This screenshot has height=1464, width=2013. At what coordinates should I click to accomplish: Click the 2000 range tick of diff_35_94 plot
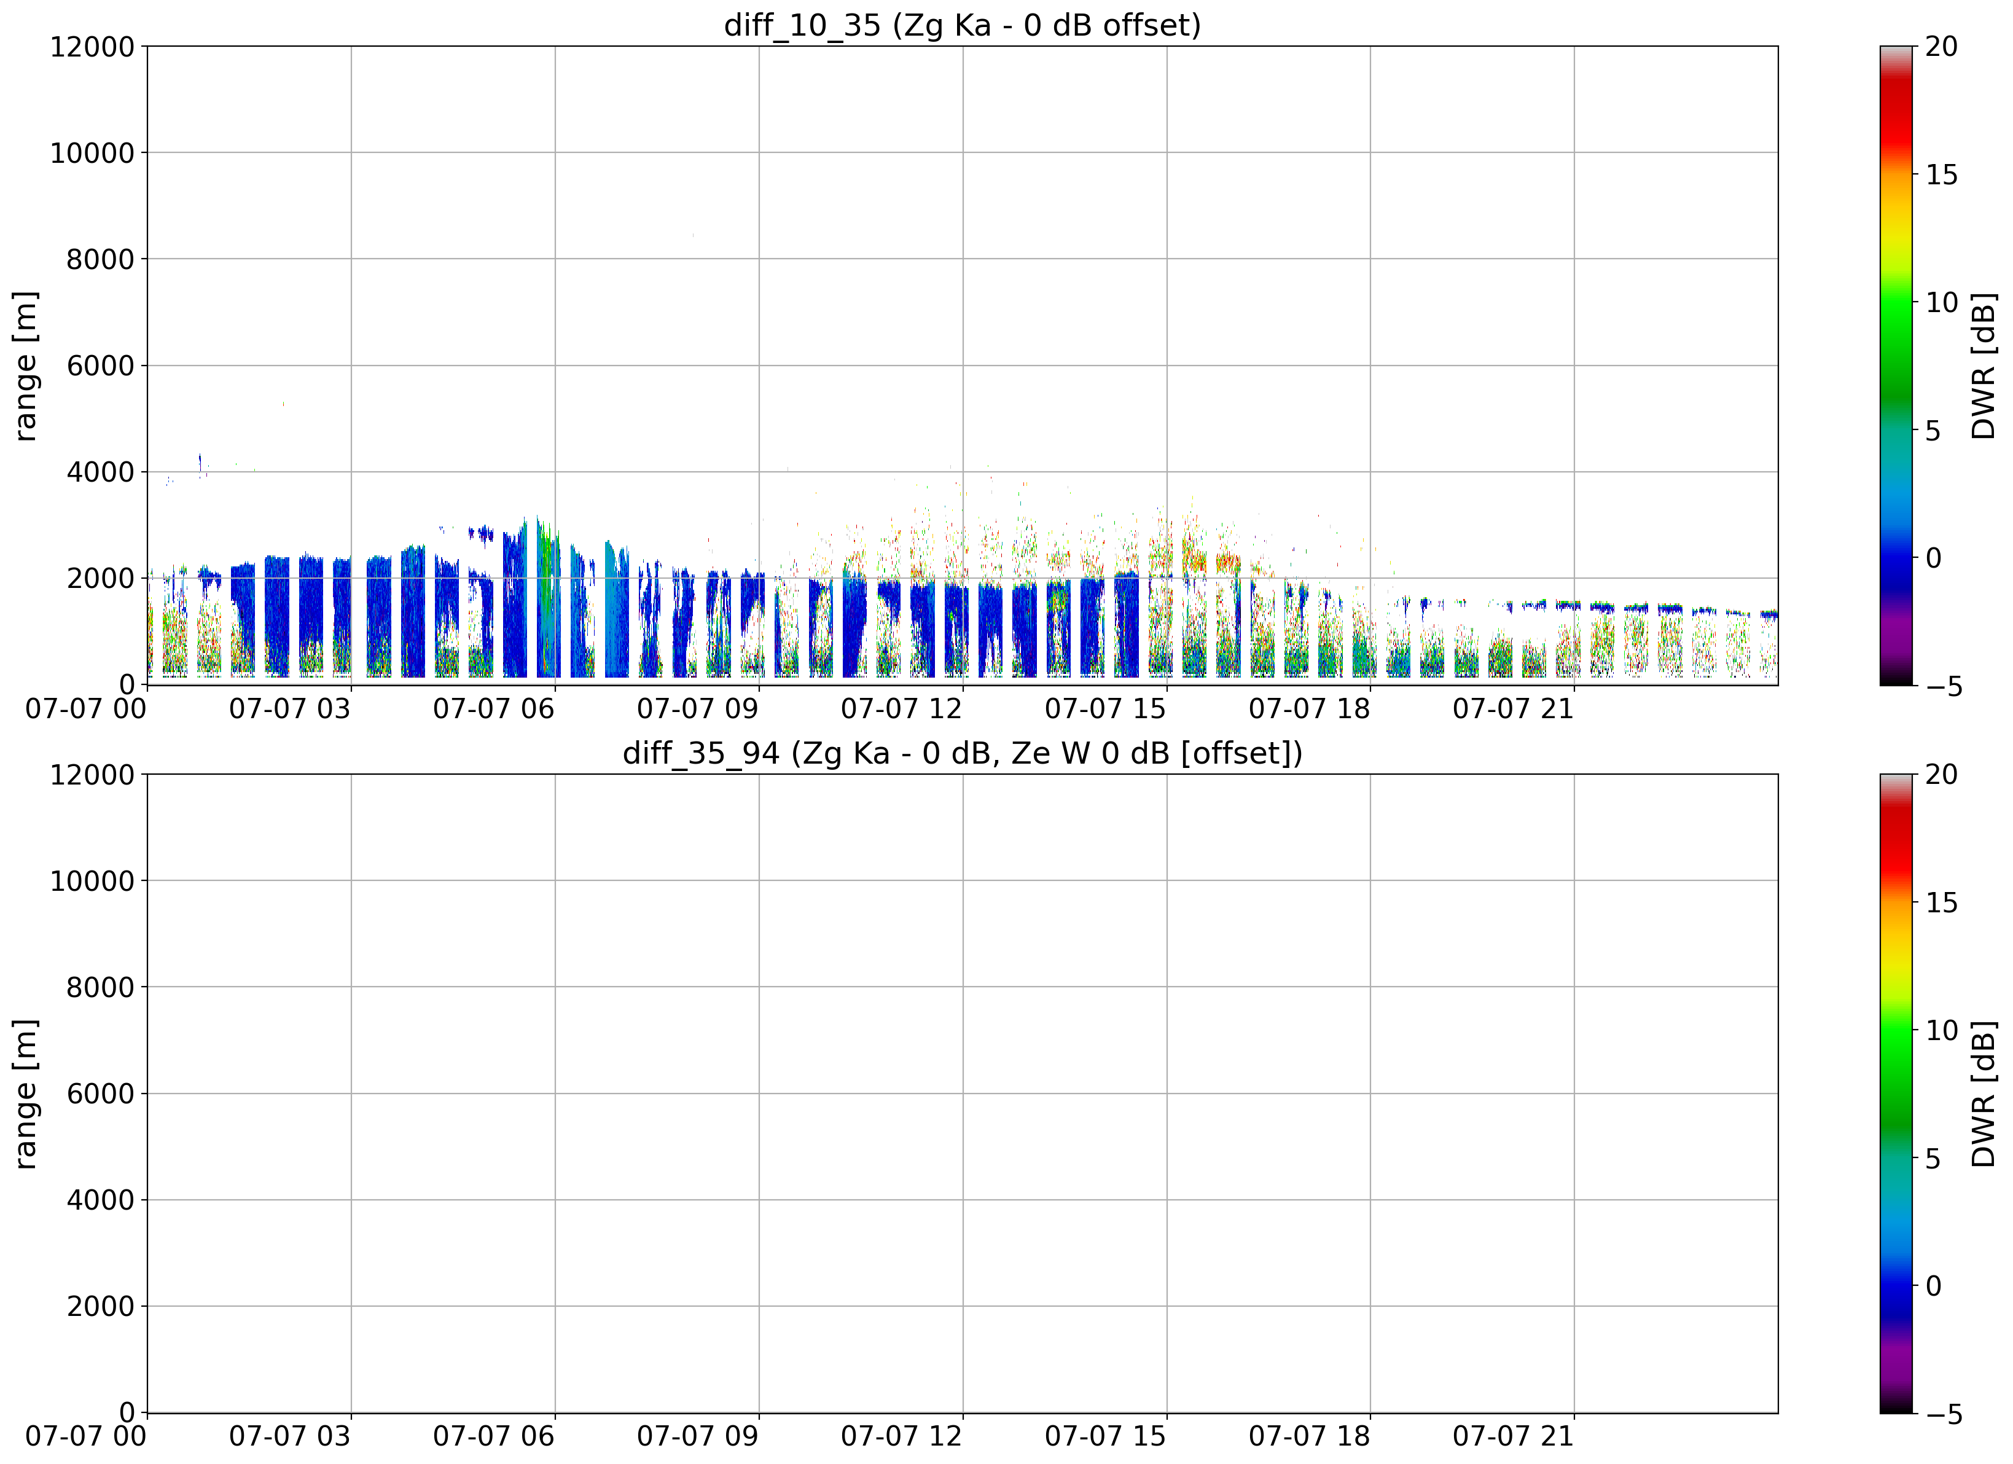[100, 1307]
